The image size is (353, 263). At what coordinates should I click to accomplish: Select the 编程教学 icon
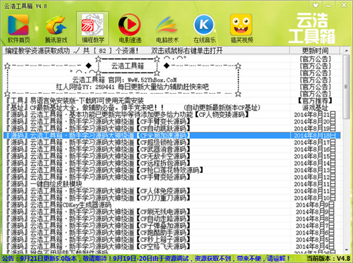pyautogui.click(x=92, y=28)
